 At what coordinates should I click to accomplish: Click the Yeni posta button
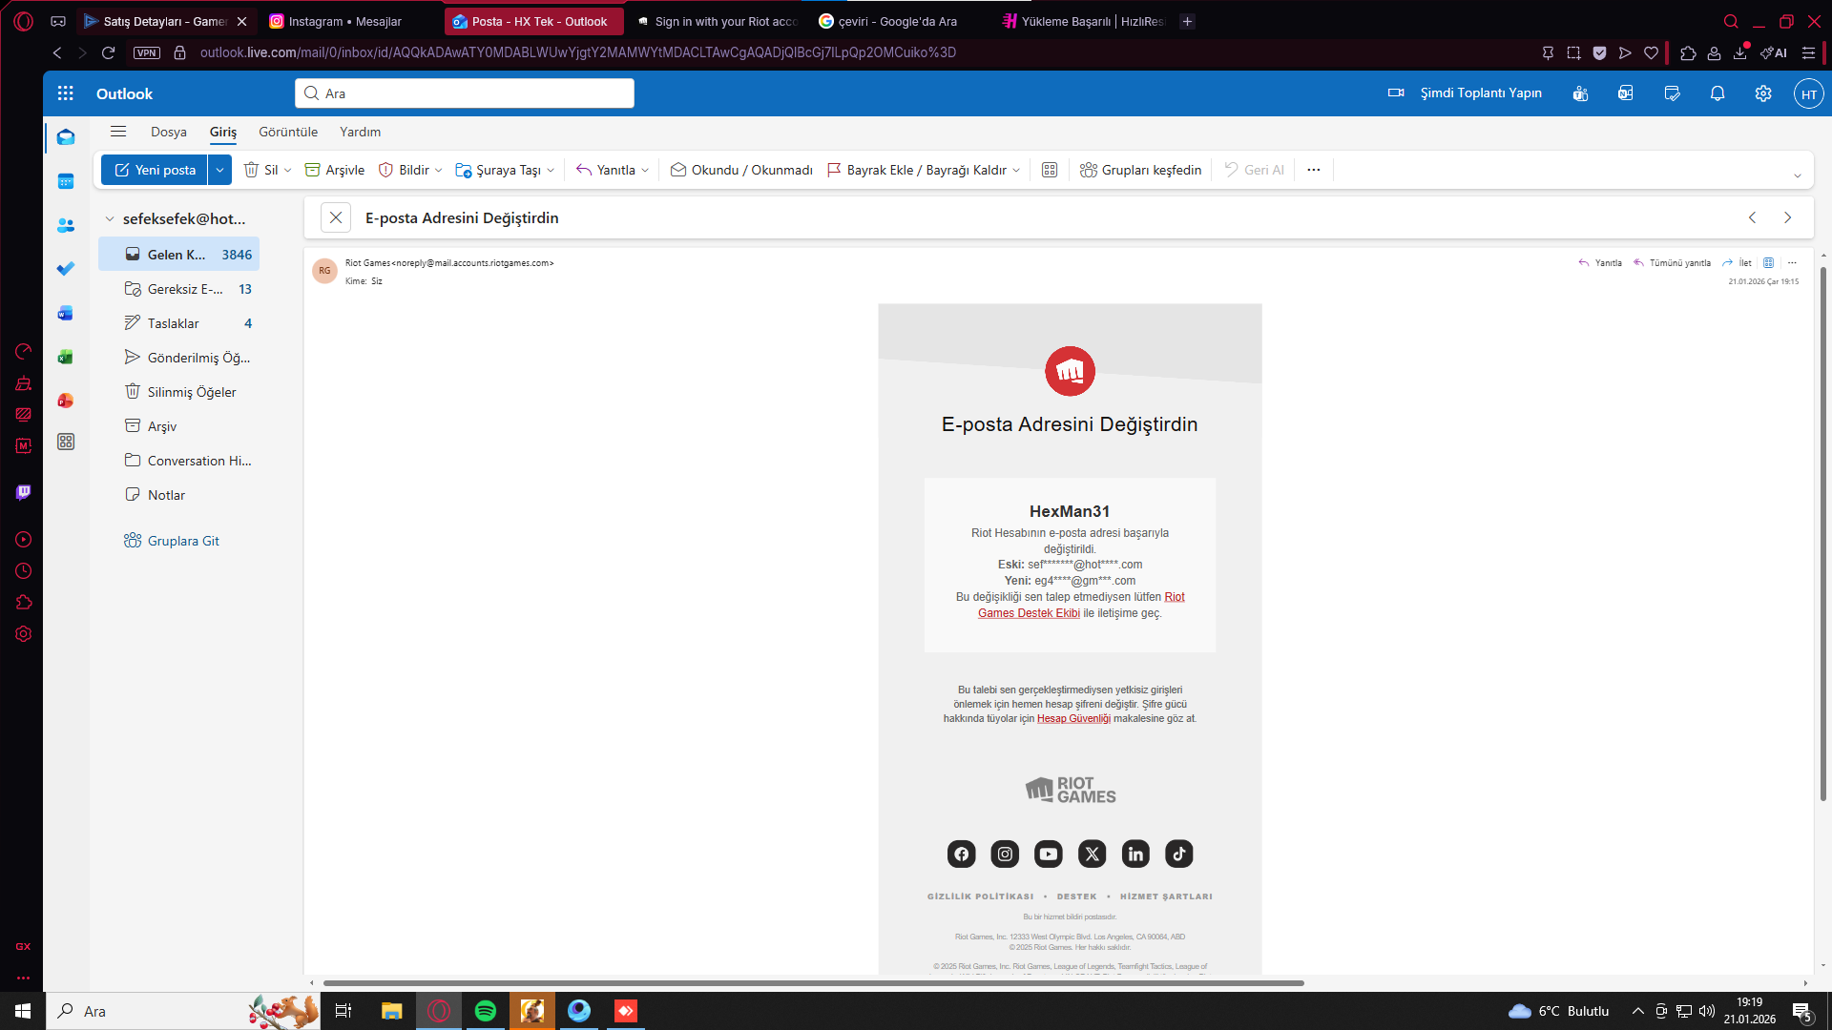pos(155,170)
